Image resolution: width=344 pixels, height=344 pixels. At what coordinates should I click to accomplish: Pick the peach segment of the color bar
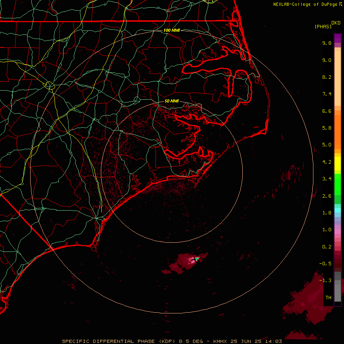[x=338, y=77]
